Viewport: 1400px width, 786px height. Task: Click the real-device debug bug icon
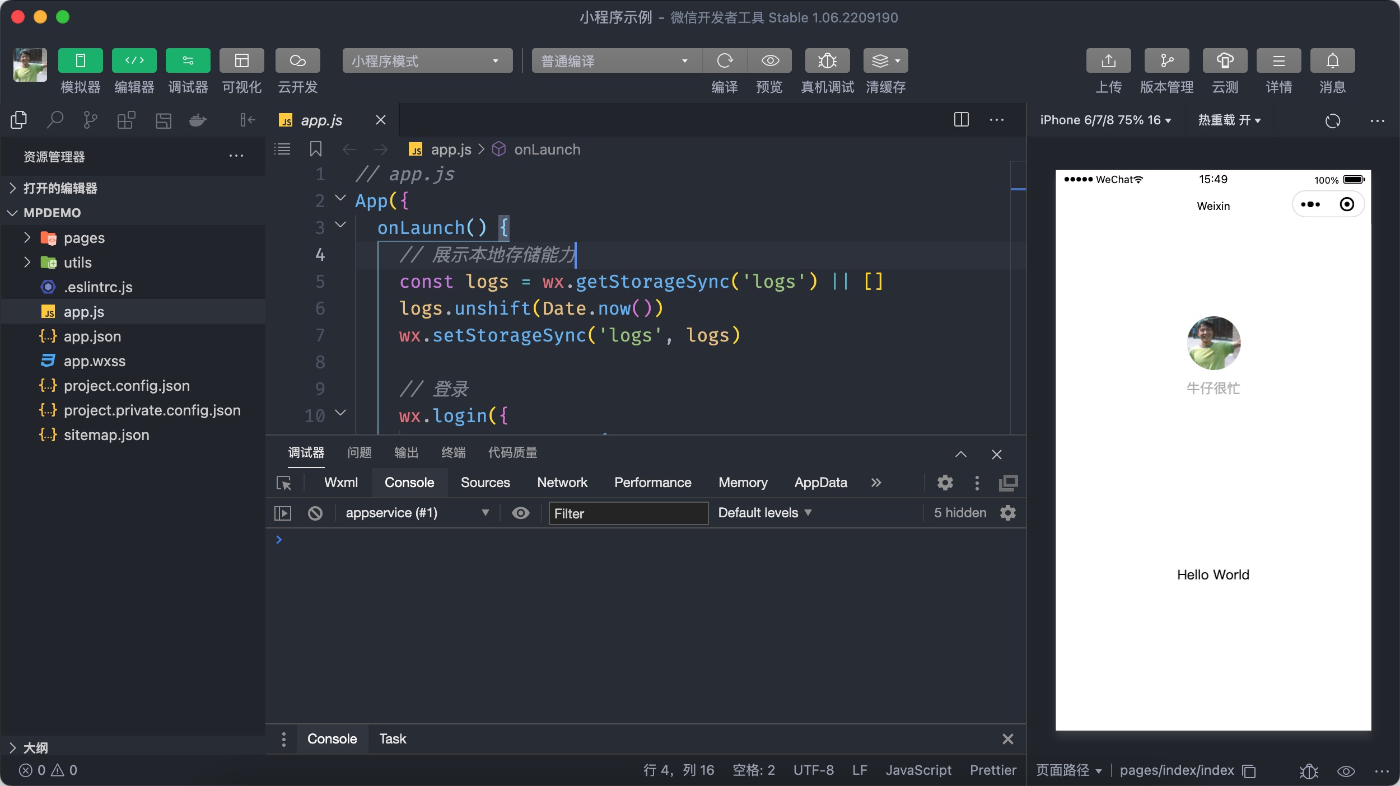(x=827, y=60)
